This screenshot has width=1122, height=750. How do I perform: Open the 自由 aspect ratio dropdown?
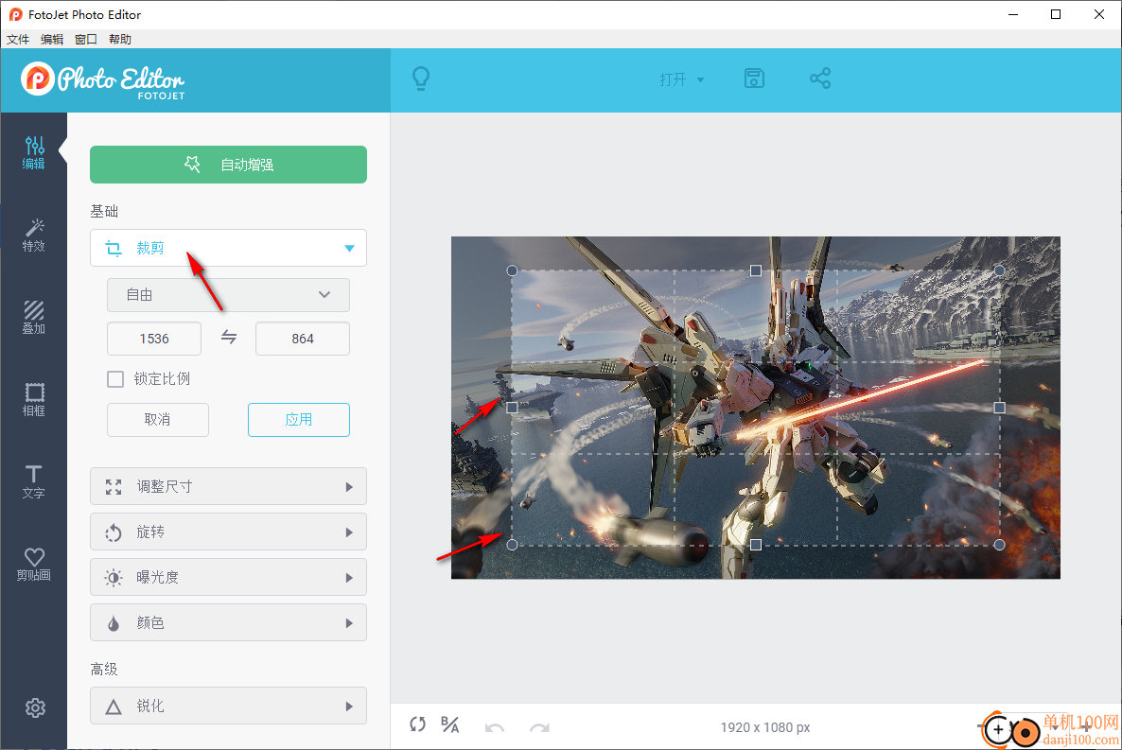(228, 295)
